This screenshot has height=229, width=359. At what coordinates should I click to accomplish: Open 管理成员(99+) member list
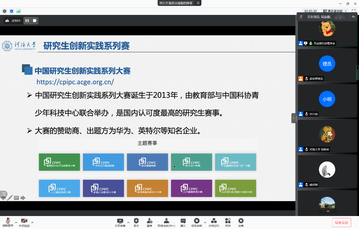pyautogui.click(x=166, y=222)
